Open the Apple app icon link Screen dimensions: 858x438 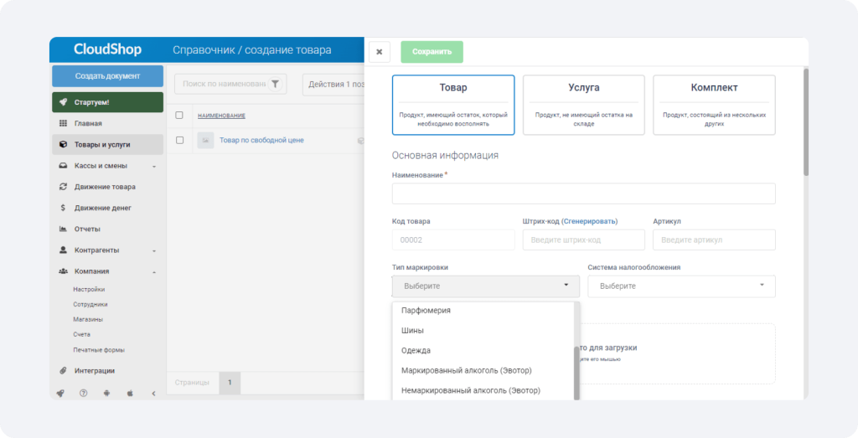point(130,393)
